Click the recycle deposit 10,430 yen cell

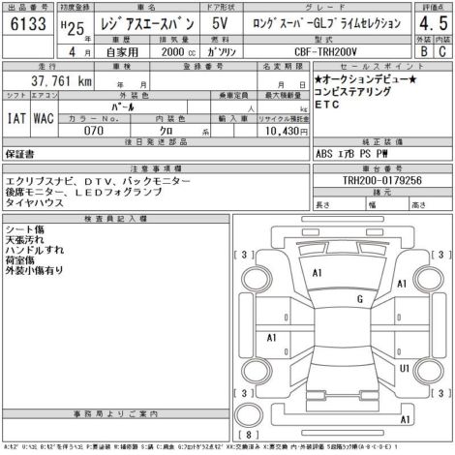(283, 131)
